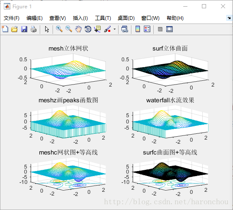Maximize the Figure 1 window
Image resolution: width=233 pixels, height=210 pixels.
(x=204, y=6)
